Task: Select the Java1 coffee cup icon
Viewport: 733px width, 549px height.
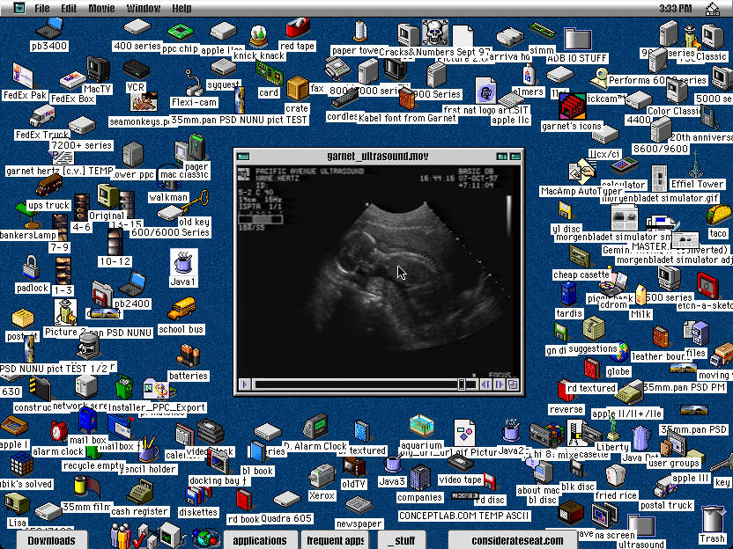Action: click(x=183, y=262)
